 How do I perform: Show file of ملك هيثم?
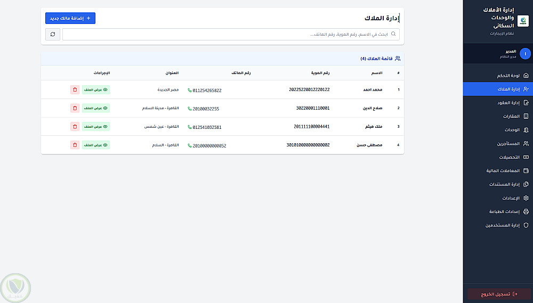coord(96,127)
